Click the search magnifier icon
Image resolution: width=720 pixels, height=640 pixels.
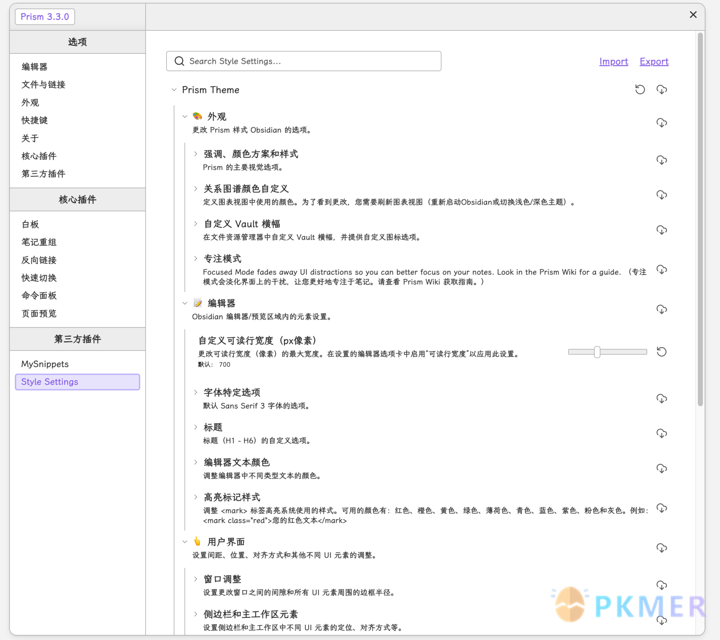(179, 61)
